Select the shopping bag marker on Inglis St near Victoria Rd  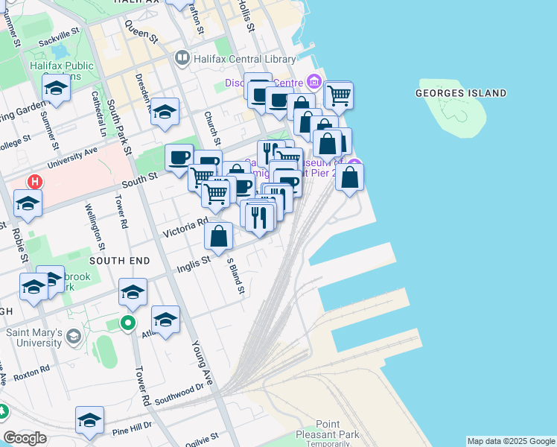coord(218,239)
